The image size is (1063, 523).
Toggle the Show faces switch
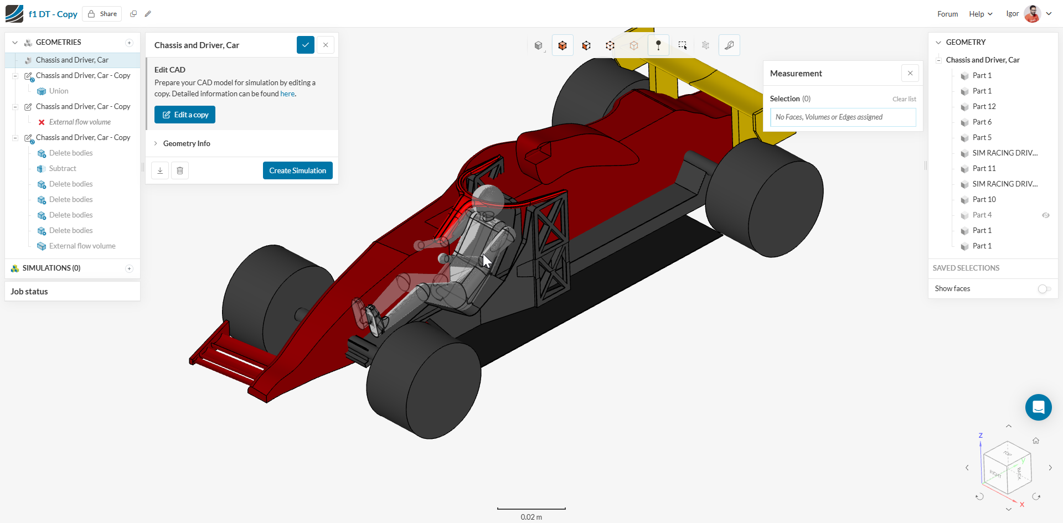tap(1044, 289)
